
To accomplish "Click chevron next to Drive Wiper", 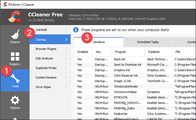I will (66, 87).
